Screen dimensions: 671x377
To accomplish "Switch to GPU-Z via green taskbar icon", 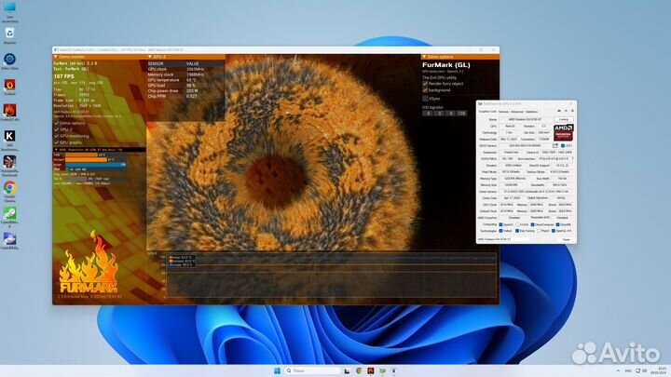I will point(382,370).
